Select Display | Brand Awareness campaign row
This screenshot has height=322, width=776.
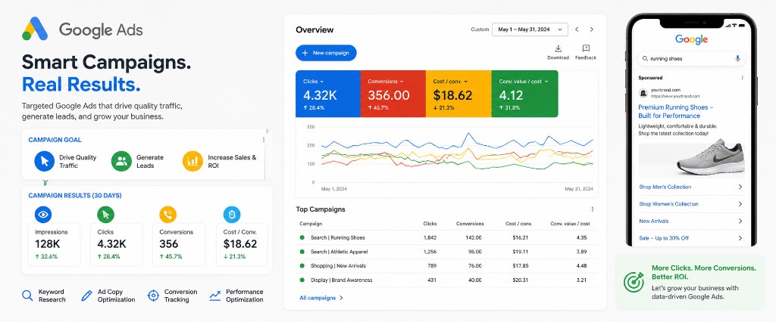pyautogui.click(x=446, y=280)
